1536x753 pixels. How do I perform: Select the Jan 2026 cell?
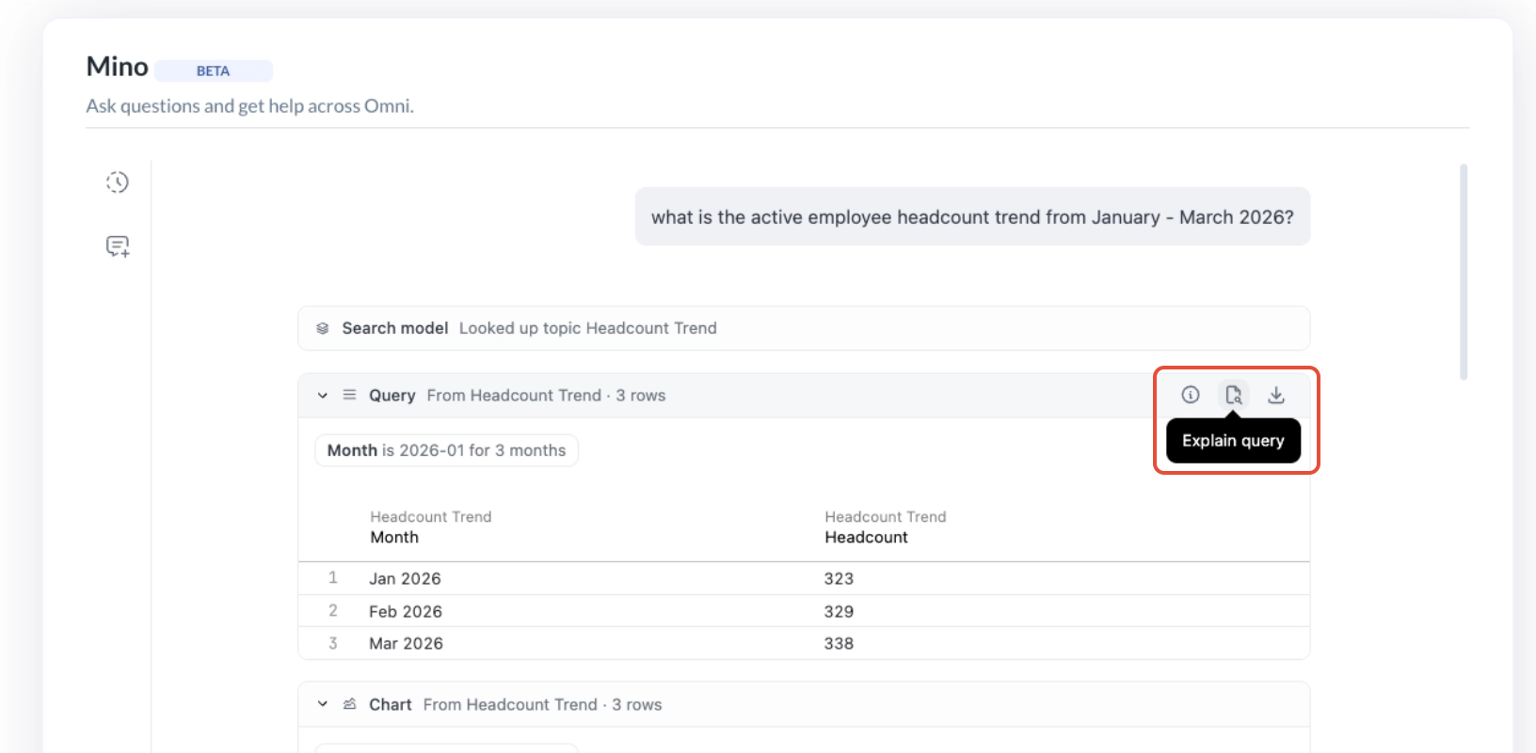(x=405, y=579)
